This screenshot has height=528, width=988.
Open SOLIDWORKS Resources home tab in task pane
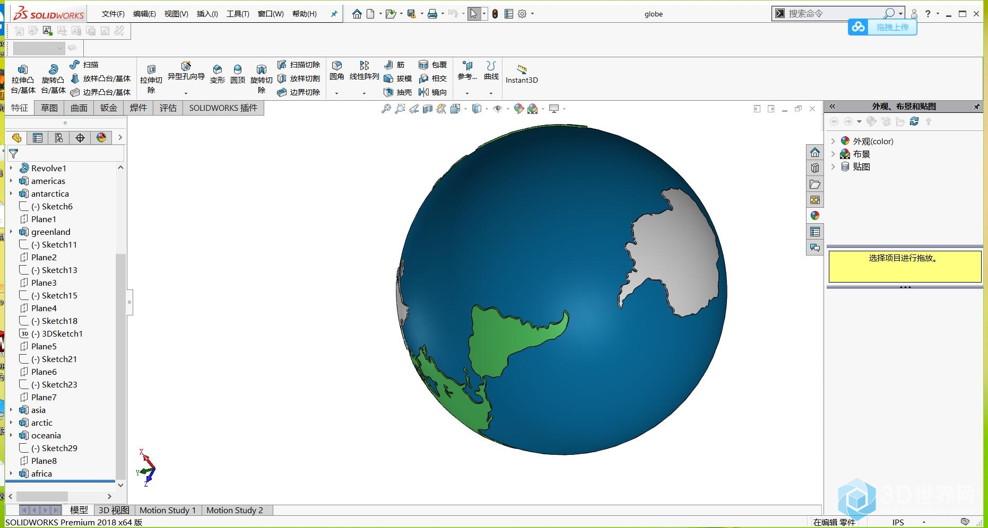[x=815, y=153]
